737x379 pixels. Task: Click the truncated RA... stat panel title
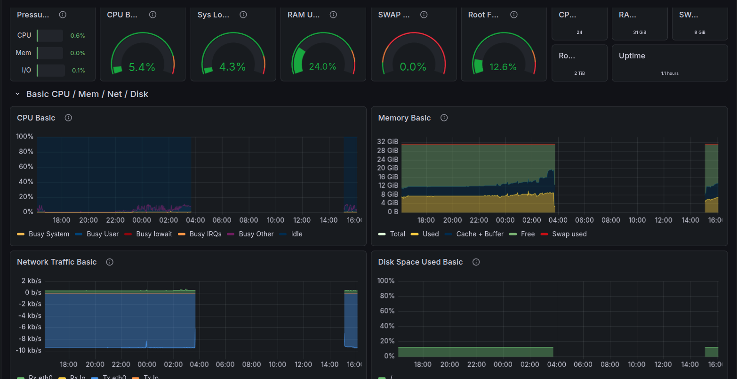tap(627, 15)
